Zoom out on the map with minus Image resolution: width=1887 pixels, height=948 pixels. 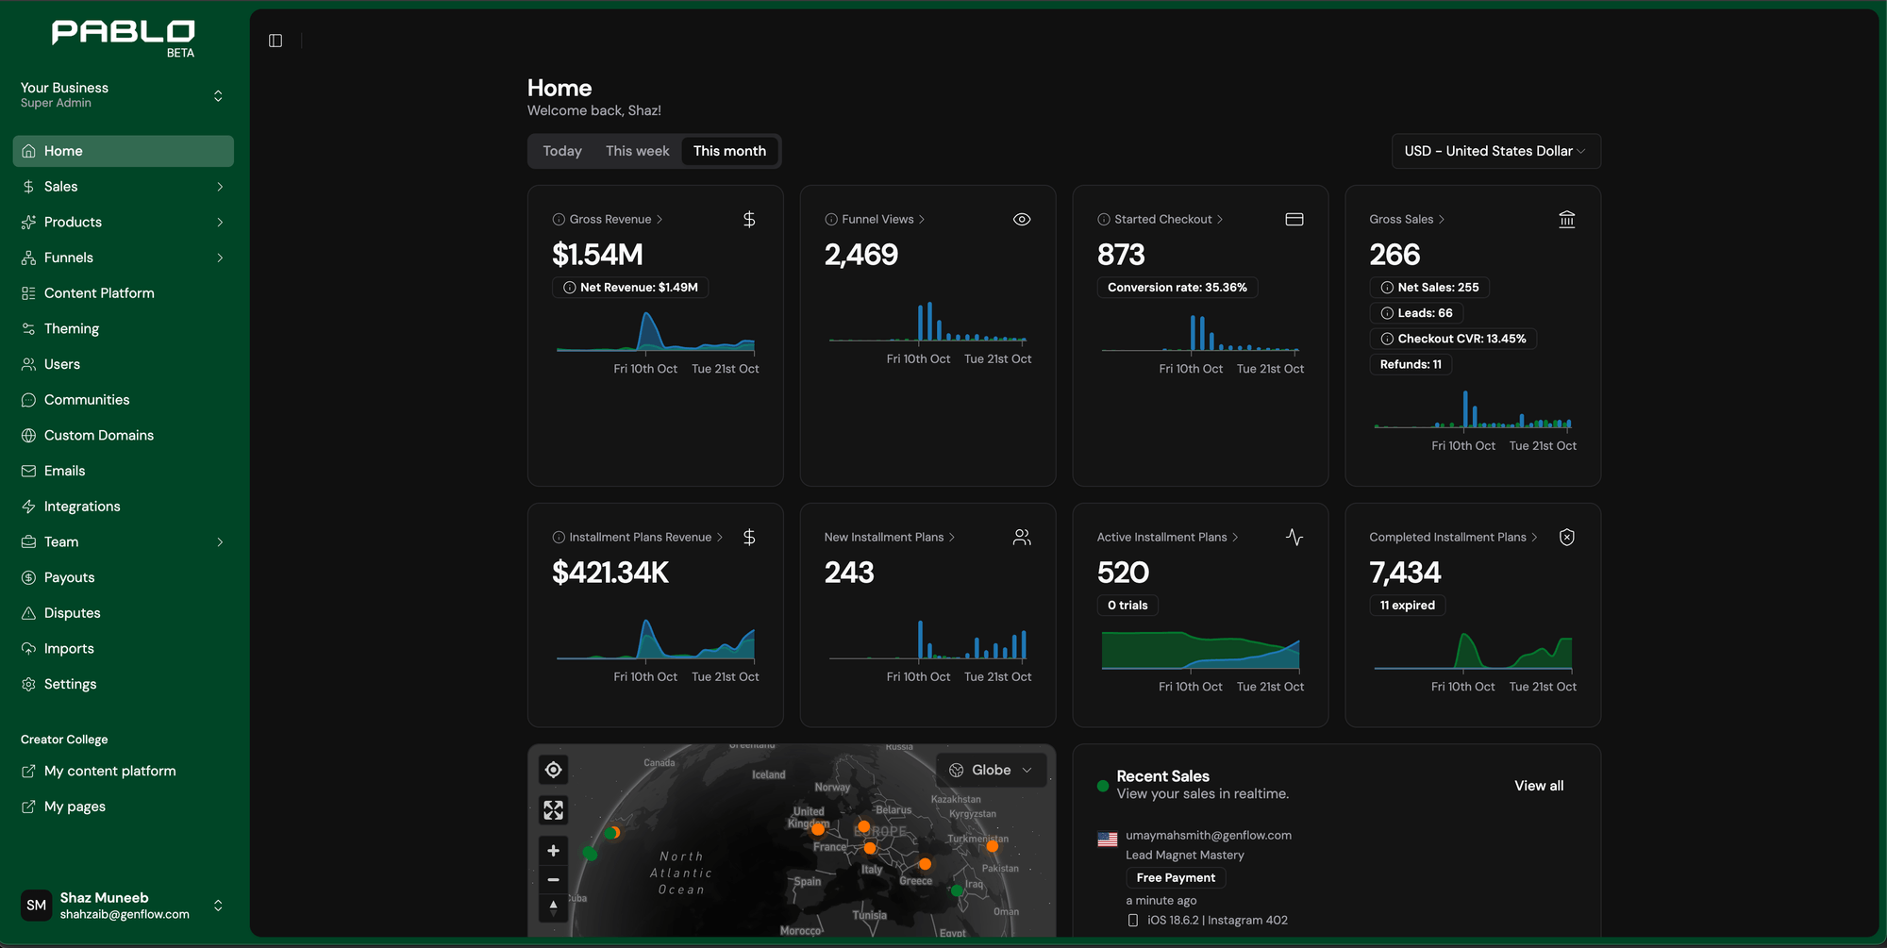tap(553, 880)
